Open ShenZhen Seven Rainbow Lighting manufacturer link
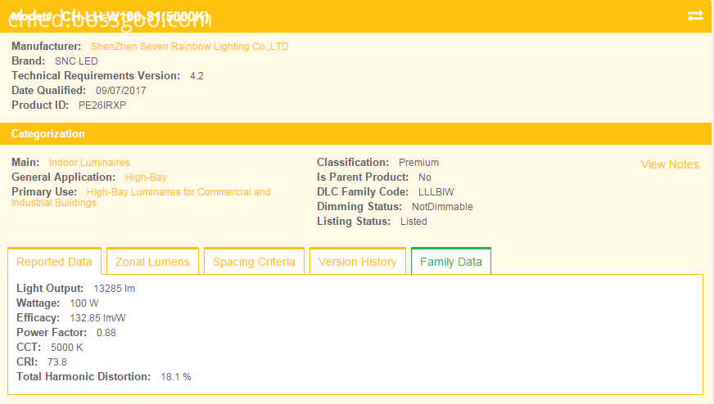 pyautogui.click(x=189, y=47)
